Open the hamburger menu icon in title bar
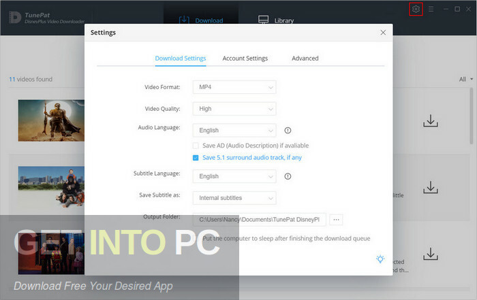 [x=431, y=9]
